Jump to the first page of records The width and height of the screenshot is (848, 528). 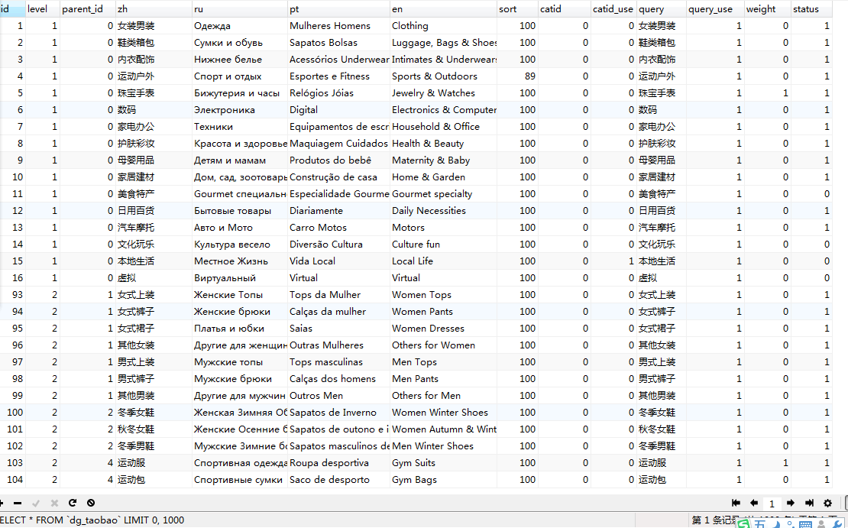click(736, 503)
